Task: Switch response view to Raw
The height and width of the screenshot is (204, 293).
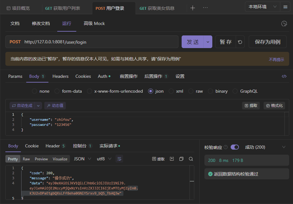Action: point(26,159)
